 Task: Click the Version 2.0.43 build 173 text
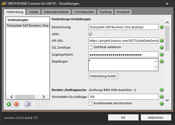point(21,118)
